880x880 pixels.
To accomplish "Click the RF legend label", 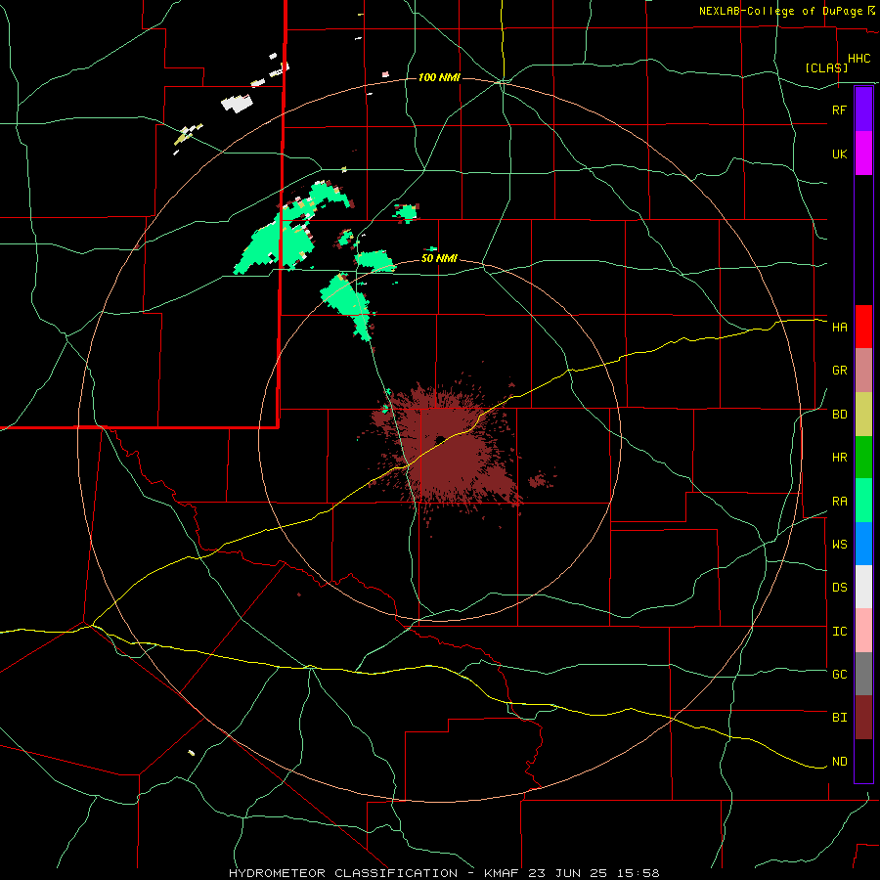I will [839, 110].
